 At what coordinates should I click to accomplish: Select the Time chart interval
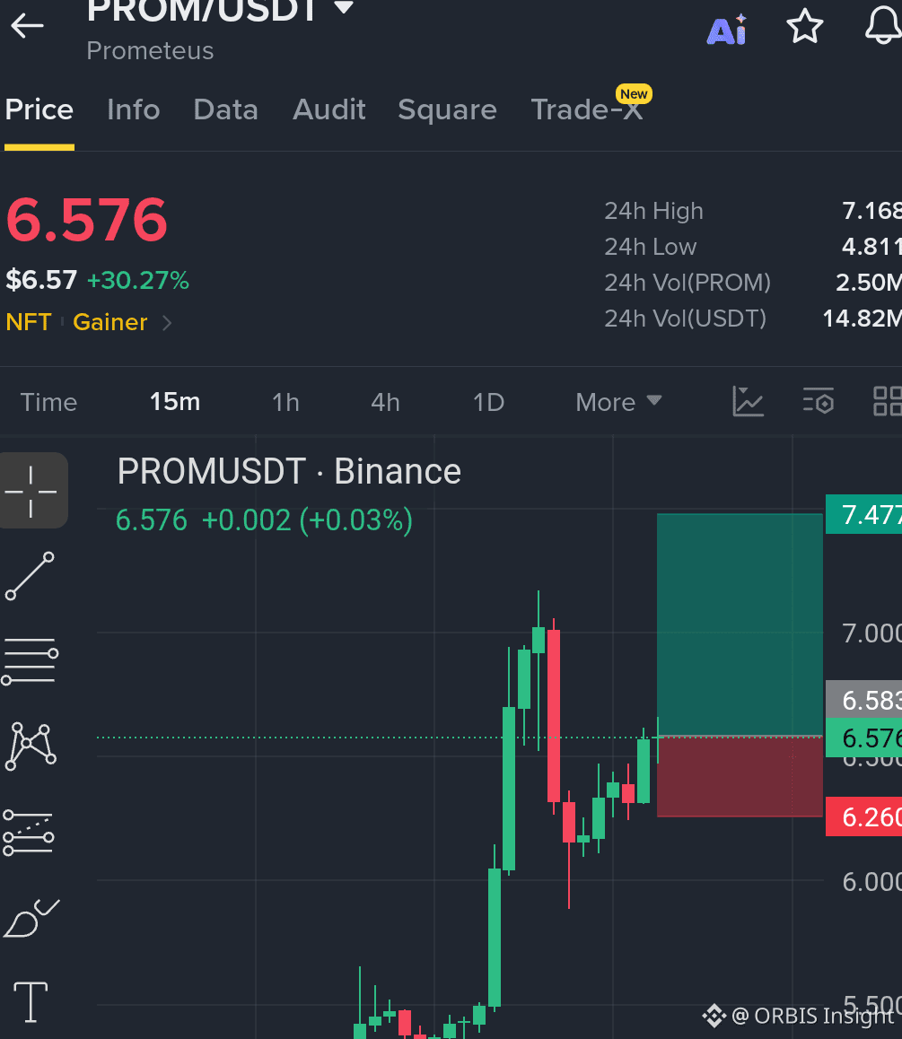point(48,402)
